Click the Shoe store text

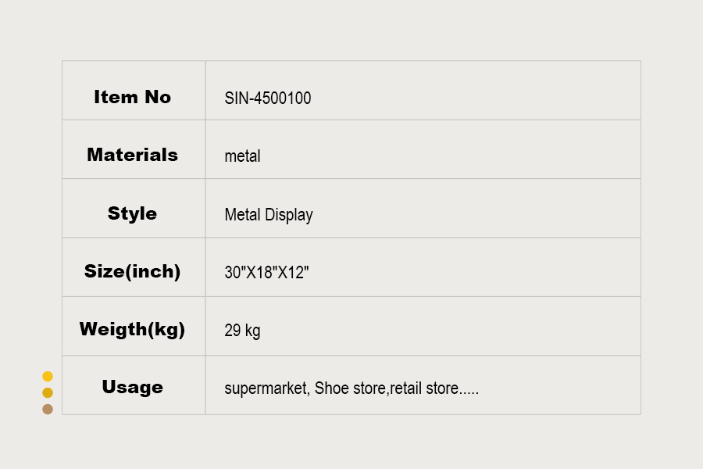[350, 388]
